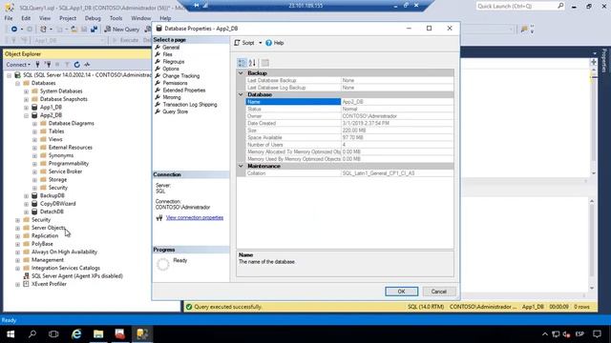The height and width of the screenshot is (343, 611).
Task: Open the Project menu
Action: 68,18
